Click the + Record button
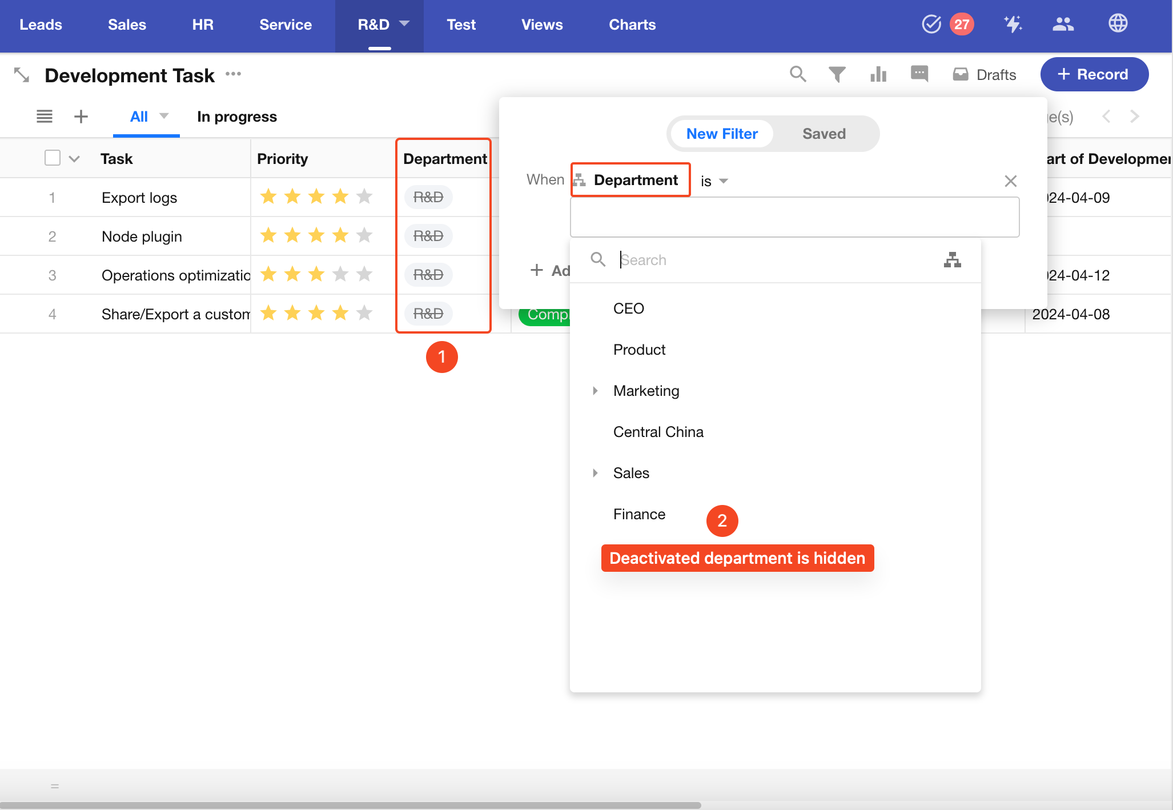 click(x=1094, y=74)
